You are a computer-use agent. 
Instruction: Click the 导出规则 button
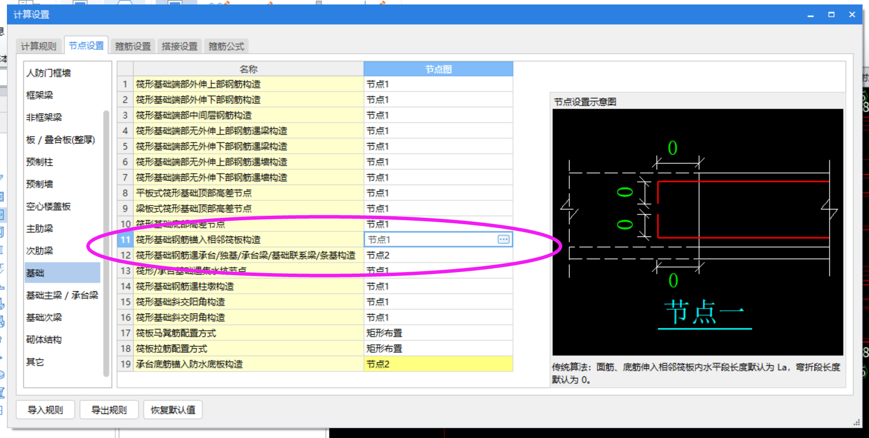point(109,410)
